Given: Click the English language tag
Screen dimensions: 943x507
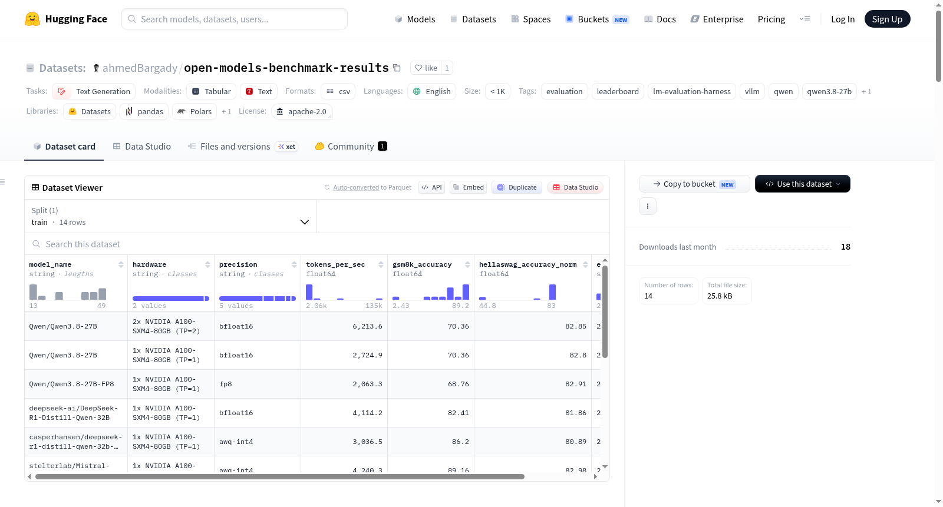Looking at the screenshot, I should click(432, 91).
